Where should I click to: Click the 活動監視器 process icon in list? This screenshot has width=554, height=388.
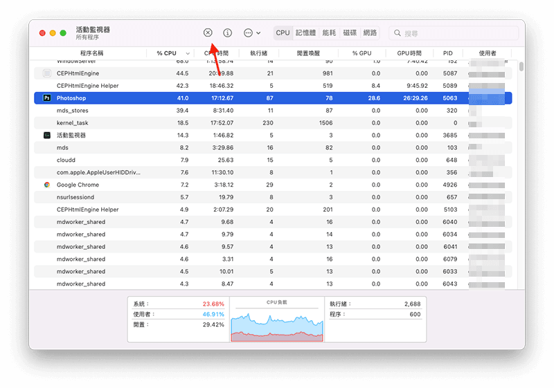(47, 135)
